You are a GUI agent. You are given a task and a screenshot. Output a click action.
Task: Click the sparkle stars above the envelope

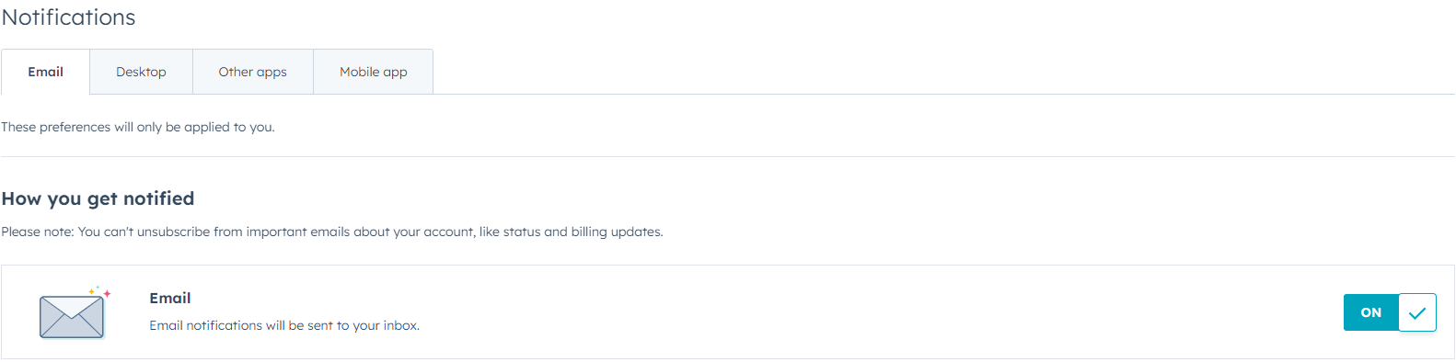[x=99, y=291]
